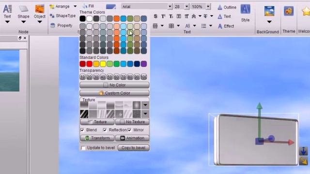Image resolution: width=310 pixels, height=174 pixels.
Task: Expand the Shape dropdown arrow
Action: (24, 22)
